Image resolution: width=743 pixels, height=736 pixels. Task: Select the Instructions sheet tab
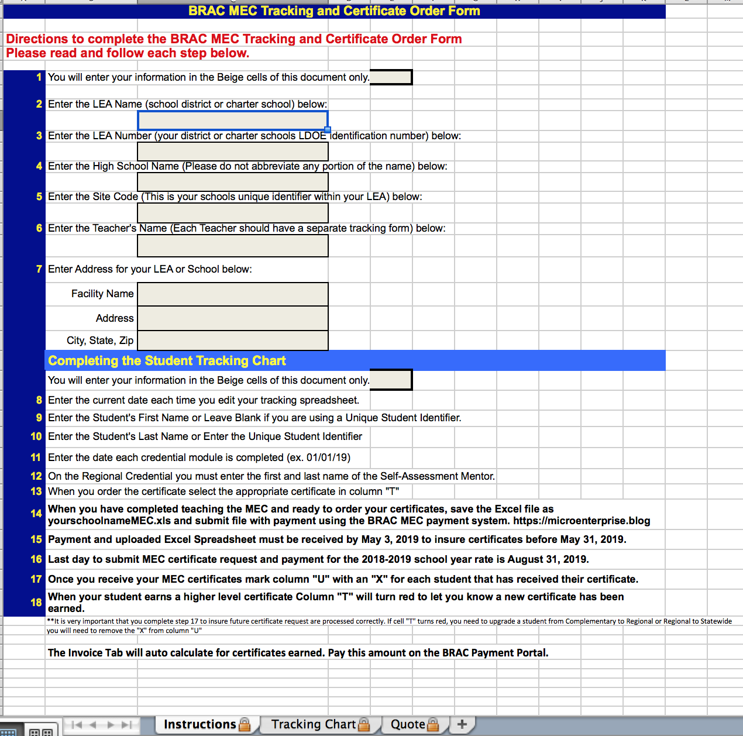[x=199, y=724]
